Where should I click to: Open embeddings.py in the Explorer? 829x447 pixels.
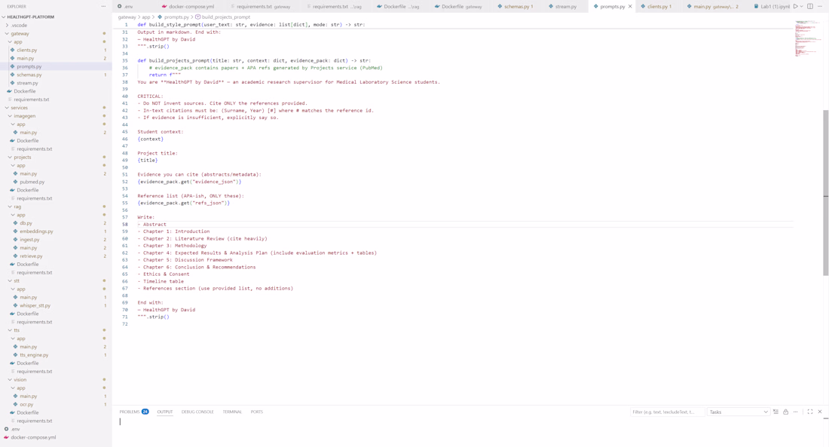36,231
